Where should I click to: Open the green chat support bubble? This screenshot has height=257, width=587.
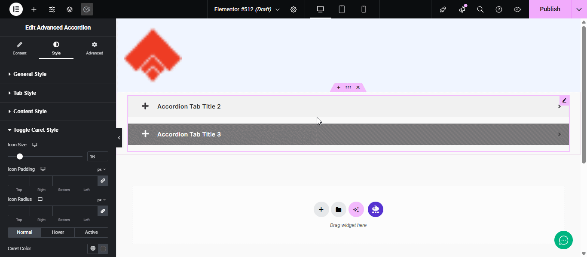[563, 240]
